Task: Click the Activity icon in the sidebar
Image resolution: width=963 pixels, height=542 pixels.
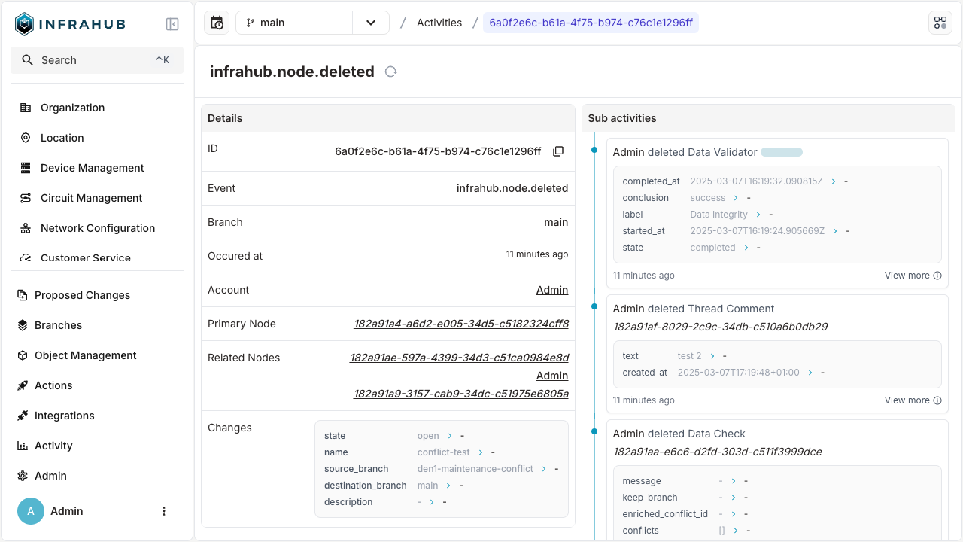Action: [23, 446]
